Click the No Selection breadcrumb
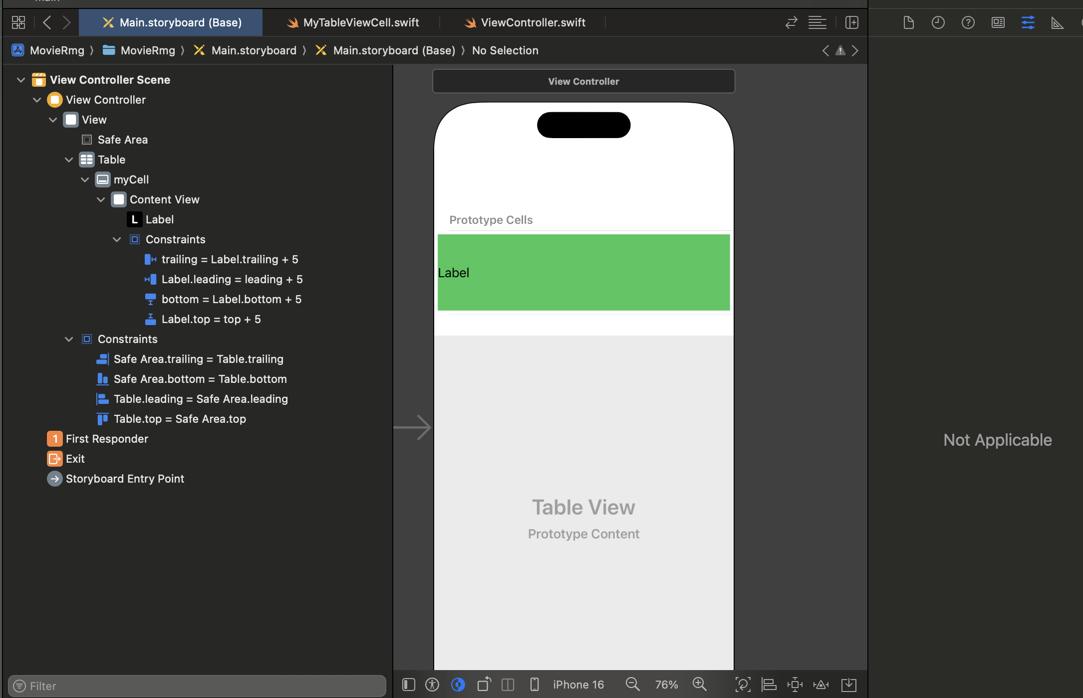The image size is (1083, 698). [505, 50]
